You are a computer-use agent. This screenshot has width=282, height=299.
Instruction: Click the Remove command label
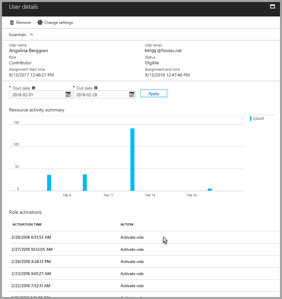click(x=23, y=23)
